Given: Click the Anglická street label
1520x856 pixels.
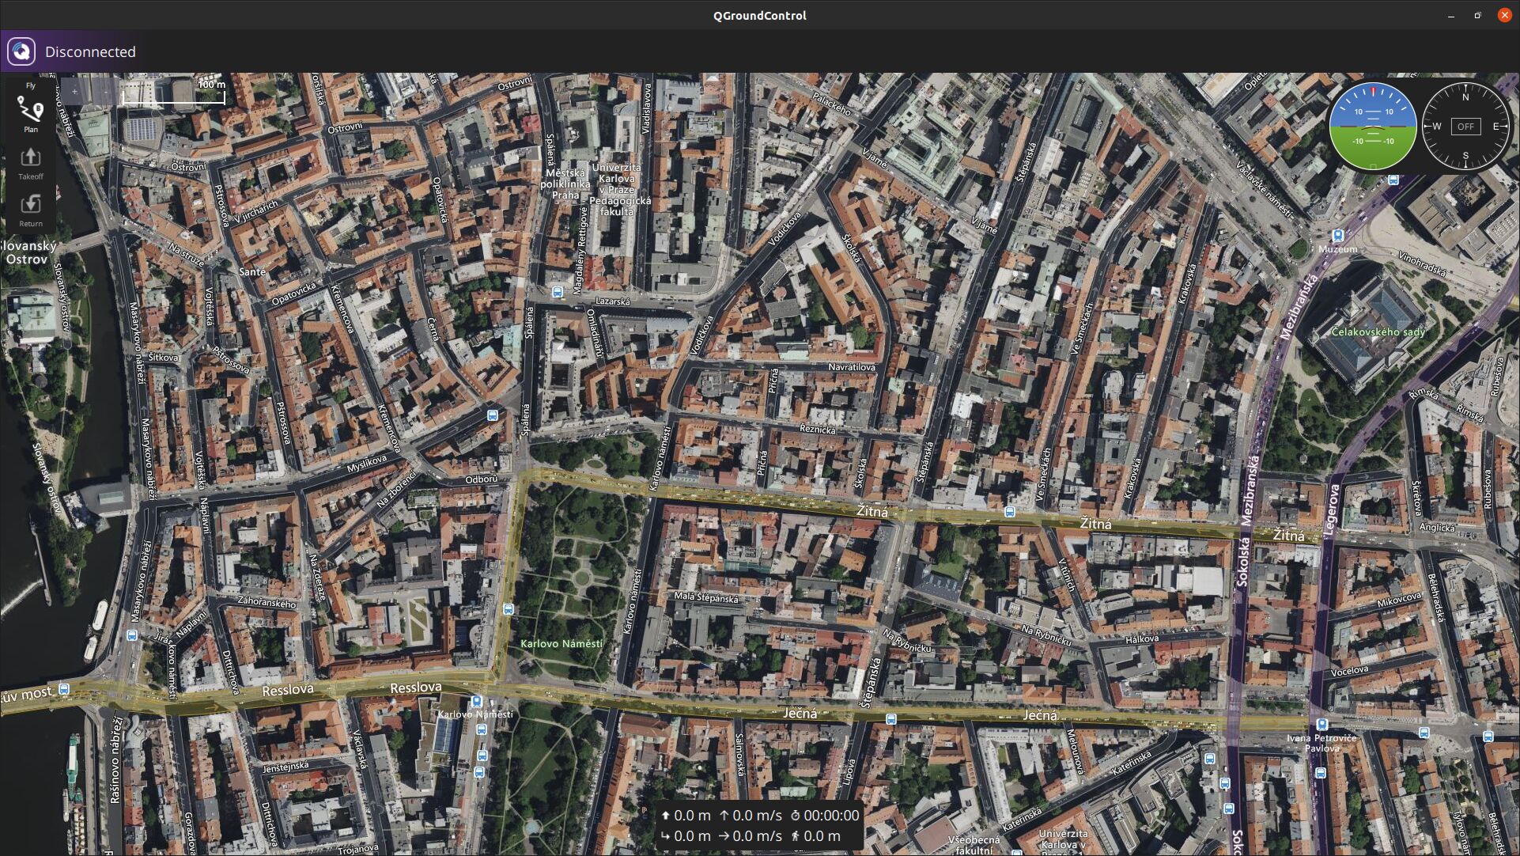Looking at the screenshot, I should 1437,528.
